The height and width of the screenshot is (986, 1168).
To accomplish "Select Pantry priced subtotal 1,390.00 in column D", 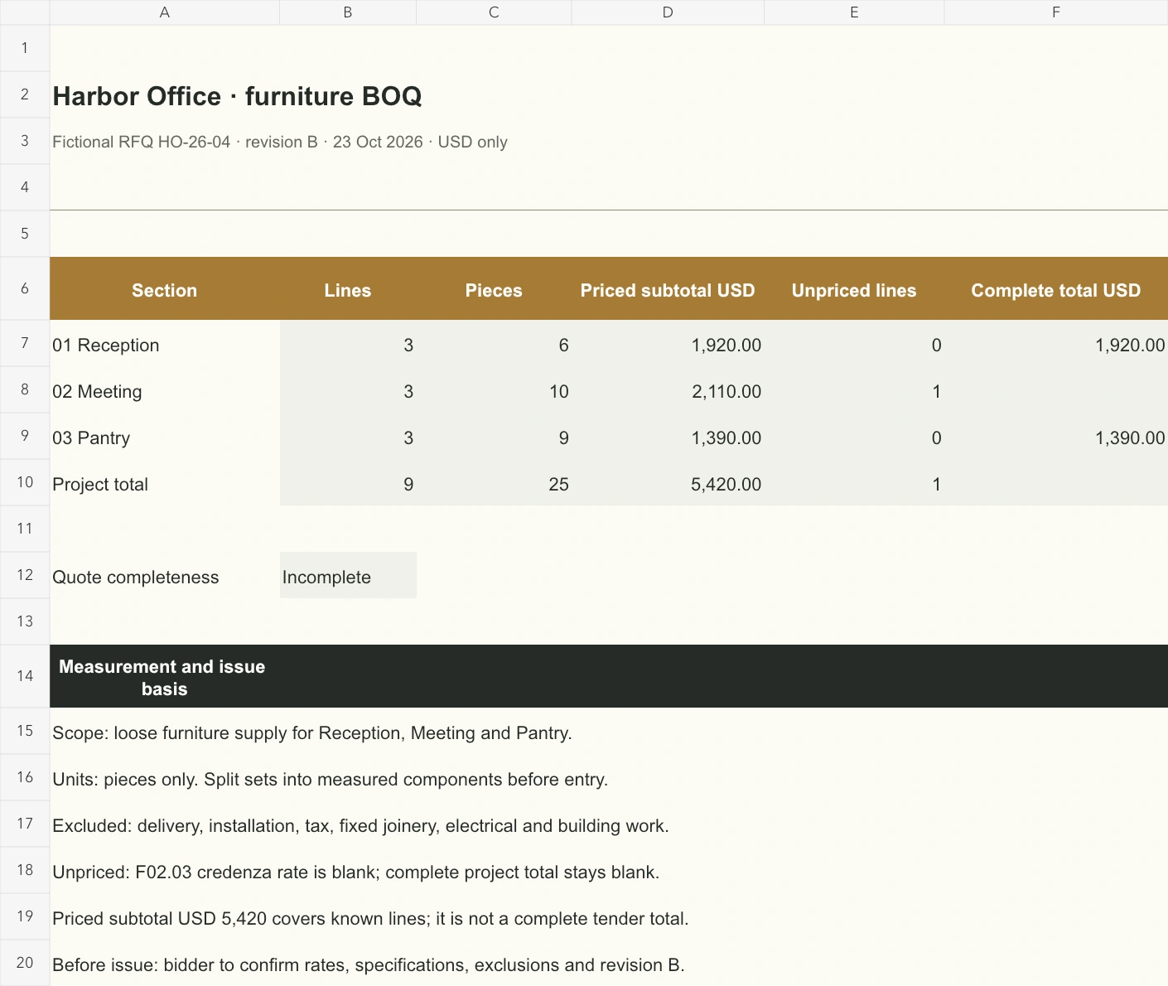I will tap(668, 436).
